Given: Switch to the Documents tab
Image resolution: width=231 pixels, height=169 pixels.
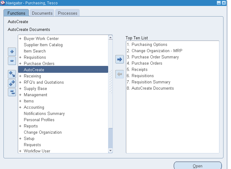Looking at the screenshot, I should [42, 13].
